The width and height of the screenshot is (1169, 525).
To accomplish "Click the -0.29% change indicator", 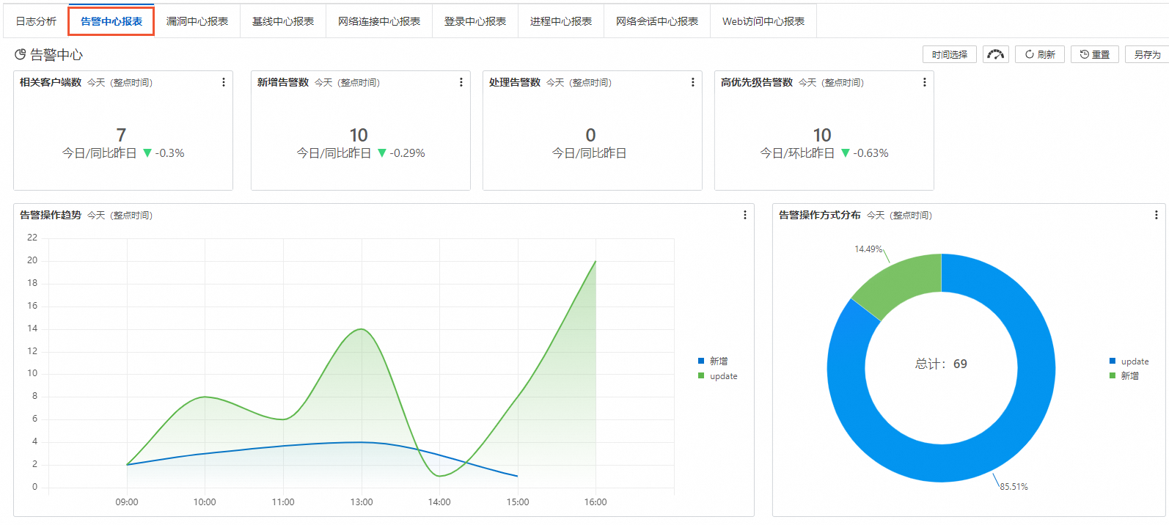I will coord(401,153).
